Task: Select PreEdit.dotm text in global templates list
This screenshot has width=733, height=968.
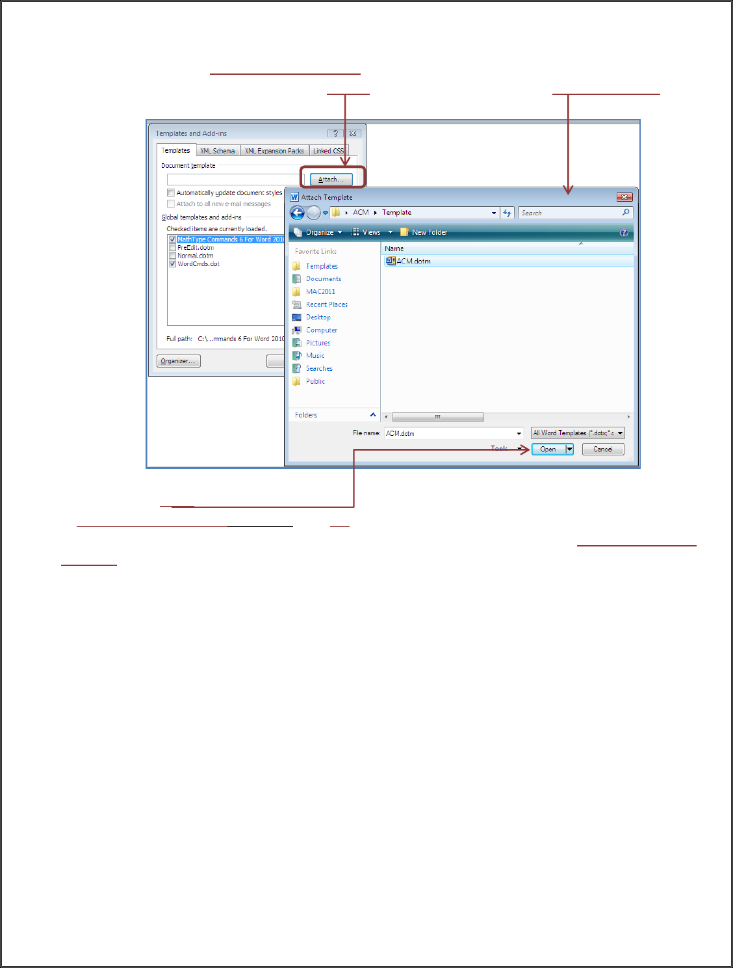Action: point(196,248)
